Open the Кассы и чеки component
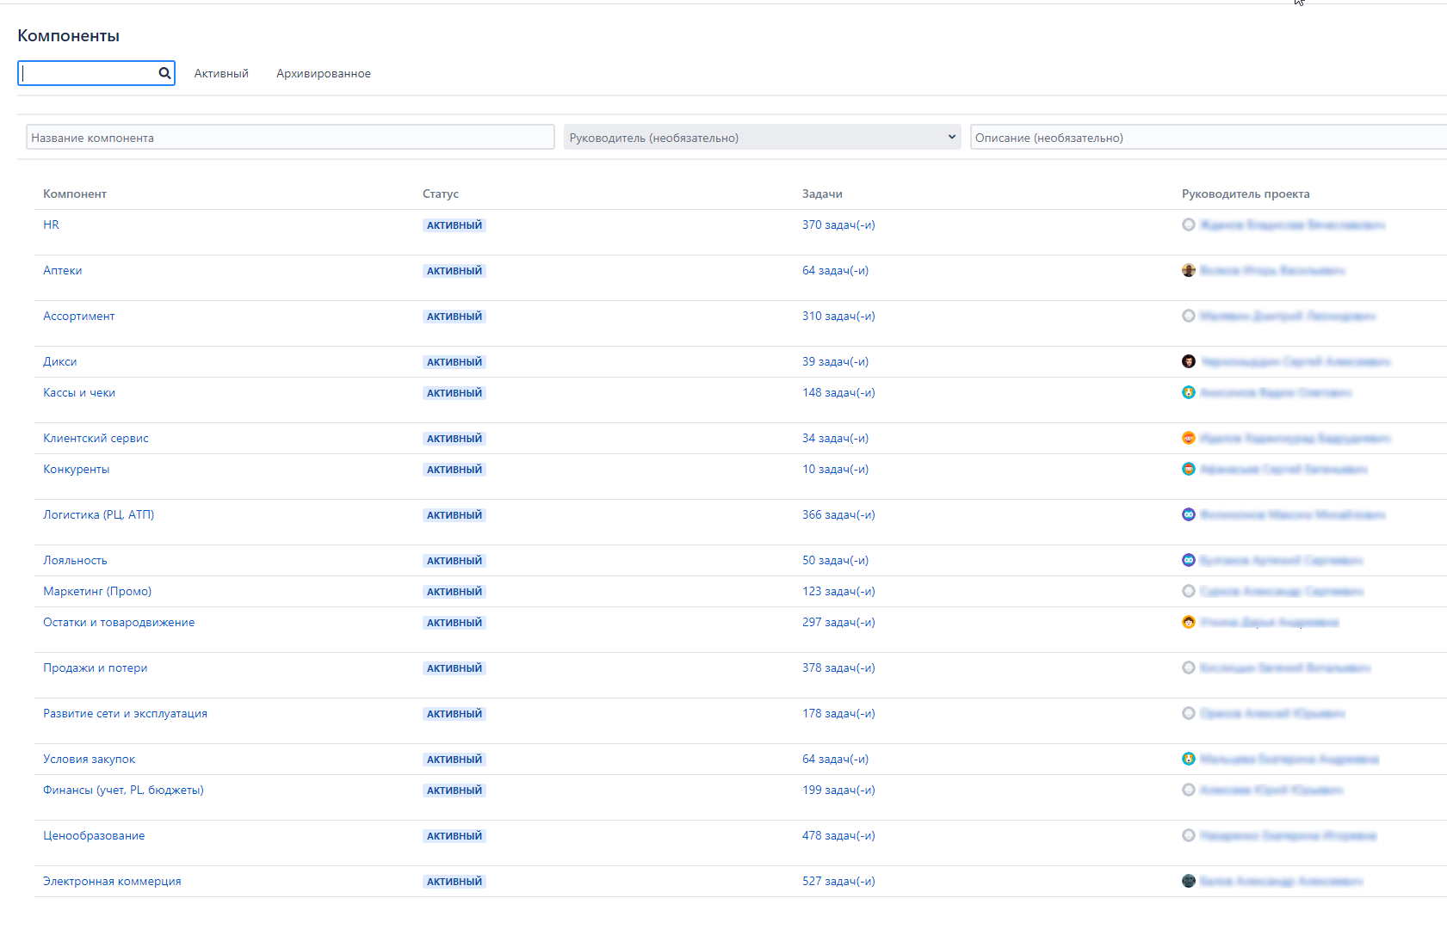This screenshot has height=929, width=1447. pos(79,392)
